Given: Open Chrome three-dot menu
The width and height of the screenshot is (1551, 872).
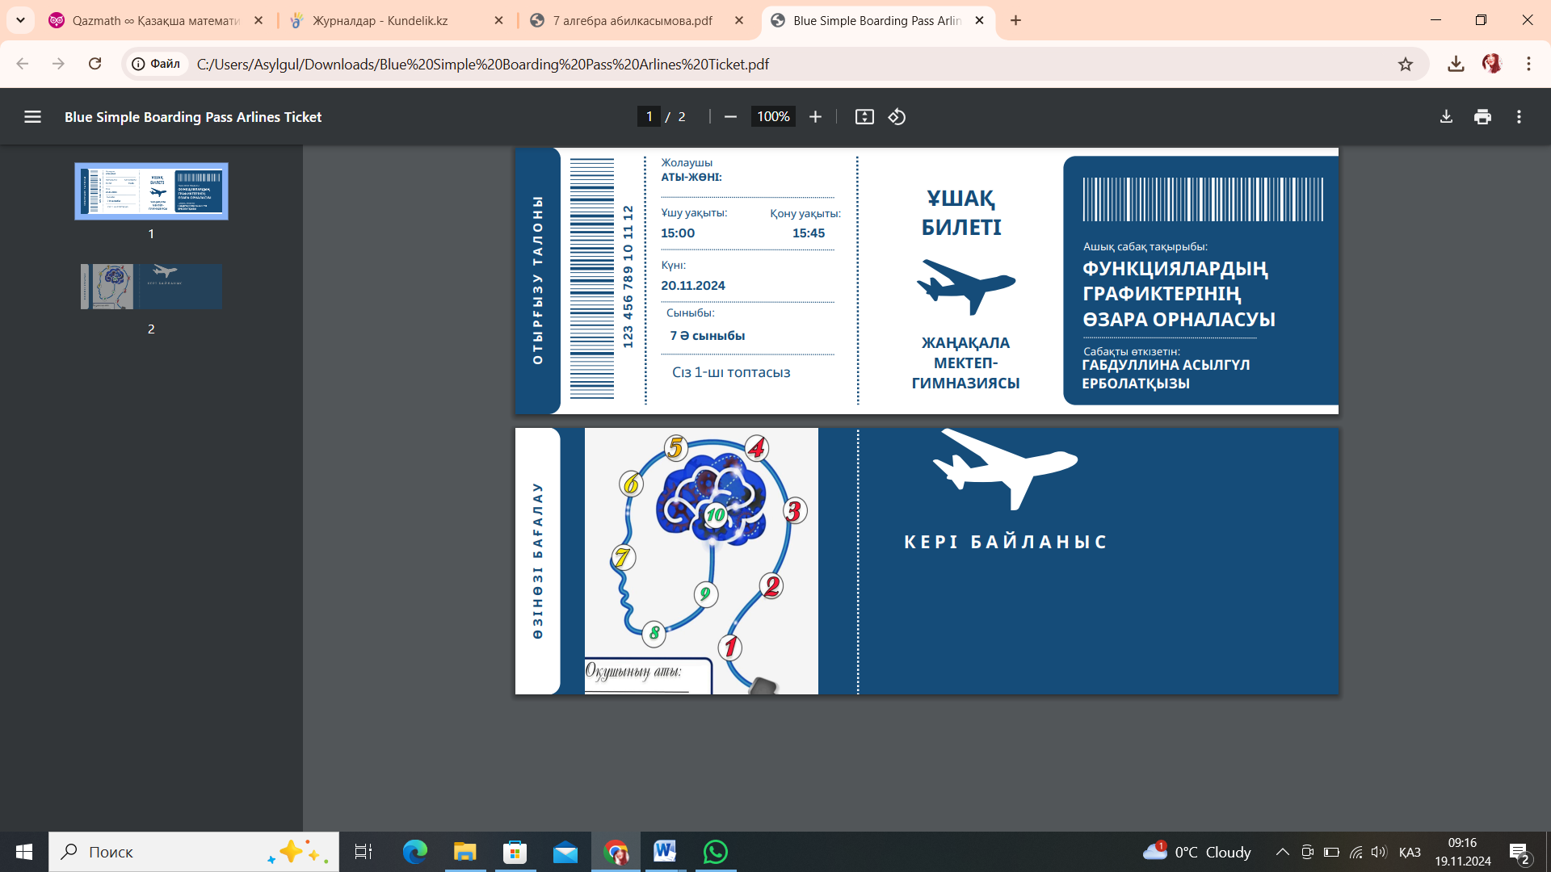Looking at the screenshot, I should [x=1528, y=64].
